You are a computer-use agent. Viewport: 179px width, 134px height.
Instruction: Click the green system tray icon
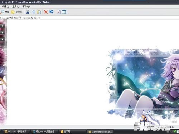tap(175, 131)
